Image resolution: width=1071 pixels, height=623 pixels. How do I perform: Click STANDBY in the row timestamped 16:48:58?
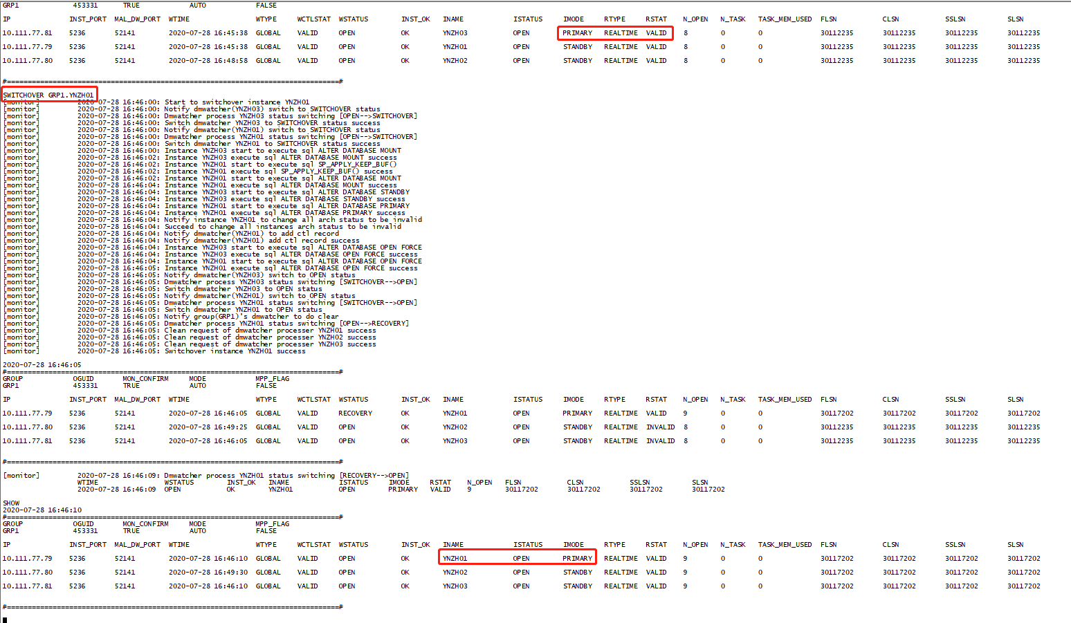(577, 61)
